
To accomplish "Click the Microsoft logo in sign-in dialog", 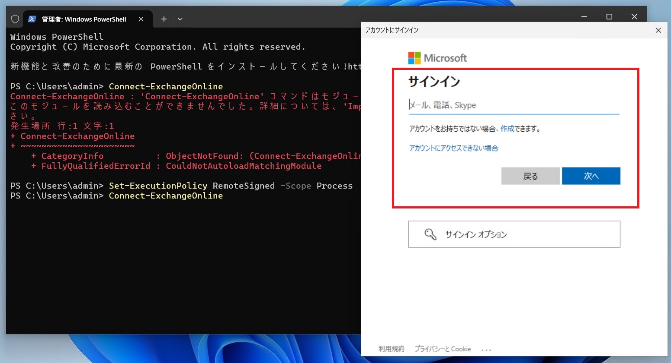I will click(x=437, y=58).
